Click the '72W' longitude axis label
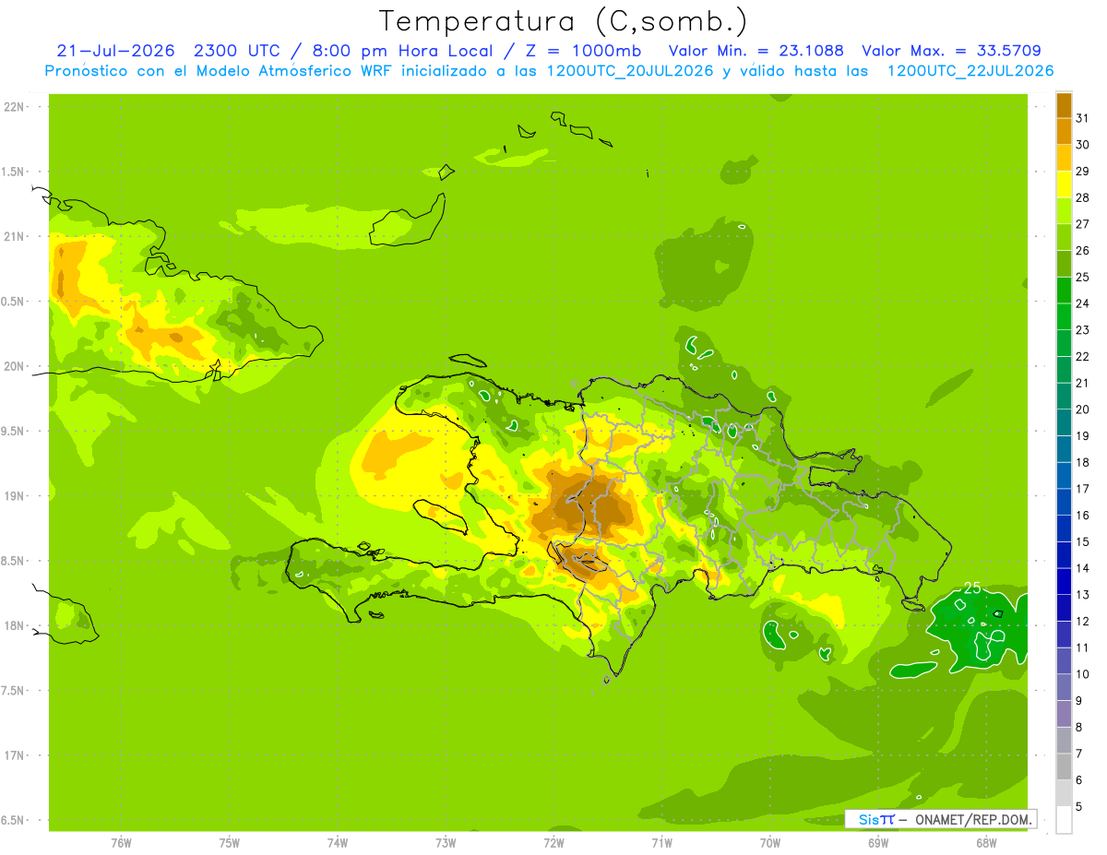The height and width of the screenshot is (855, 1107). pyautogui.click(x=553, y=842)
